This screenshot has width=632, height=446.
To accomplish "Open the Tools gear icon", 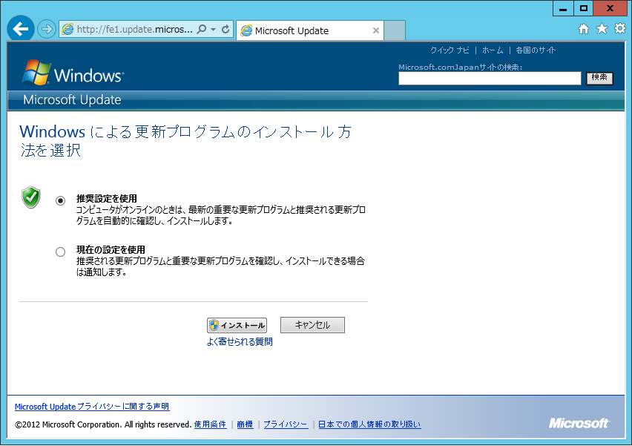I will pos(620,28).
